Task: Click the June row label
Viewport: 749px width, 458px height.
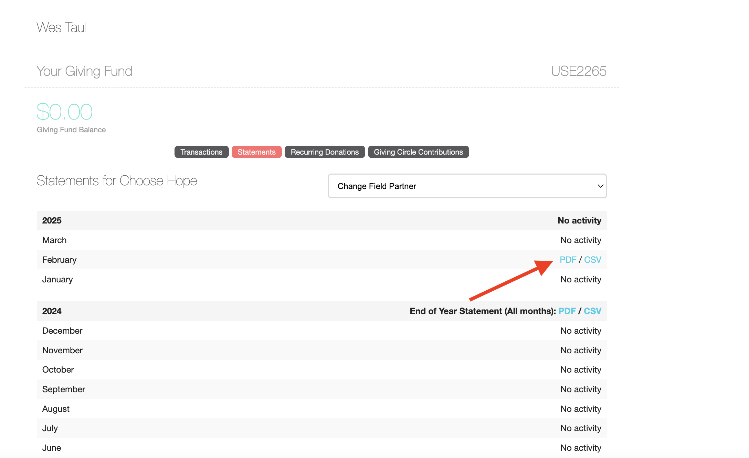Action: 52,448
